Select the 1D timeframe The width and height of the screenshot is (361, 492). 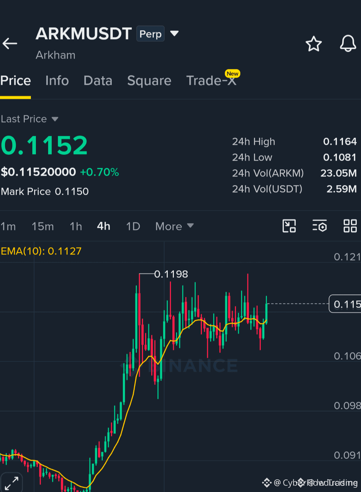pos(133,226)
